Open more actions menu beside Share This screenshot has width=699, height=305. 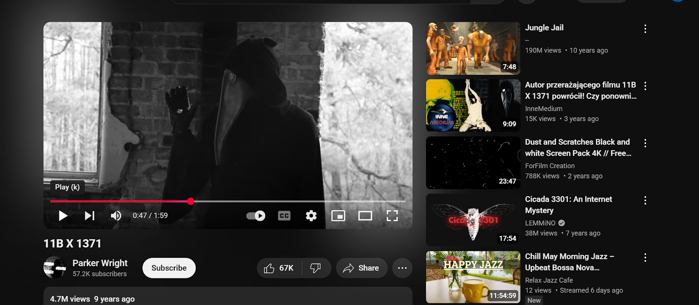402,268
